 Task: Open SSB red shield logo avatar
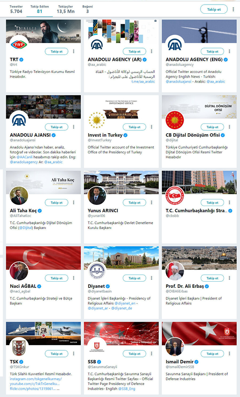97,347
